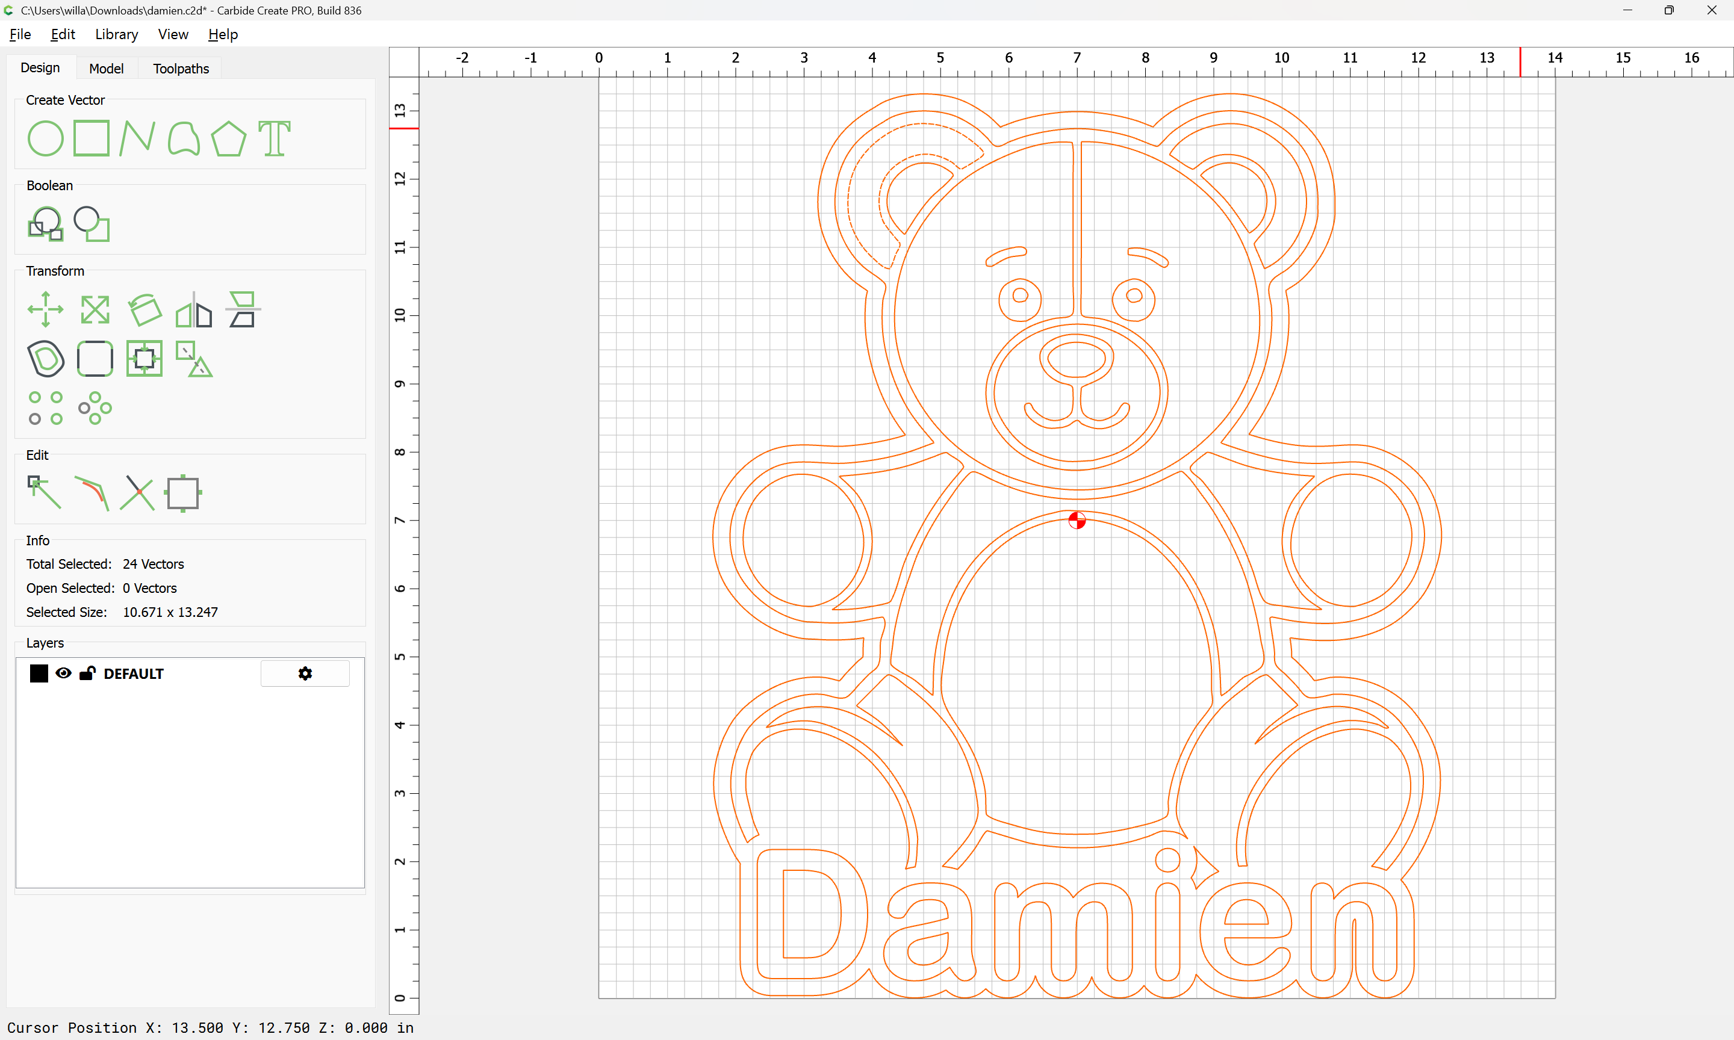Toggle the lock on the DEFAULT layer

coord(88,673)
